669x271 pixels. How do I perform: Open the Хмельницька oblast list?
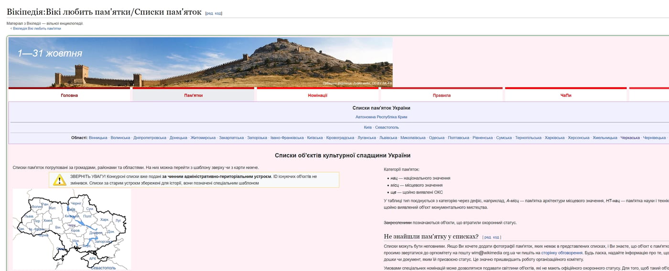click(x=605, y=138)
